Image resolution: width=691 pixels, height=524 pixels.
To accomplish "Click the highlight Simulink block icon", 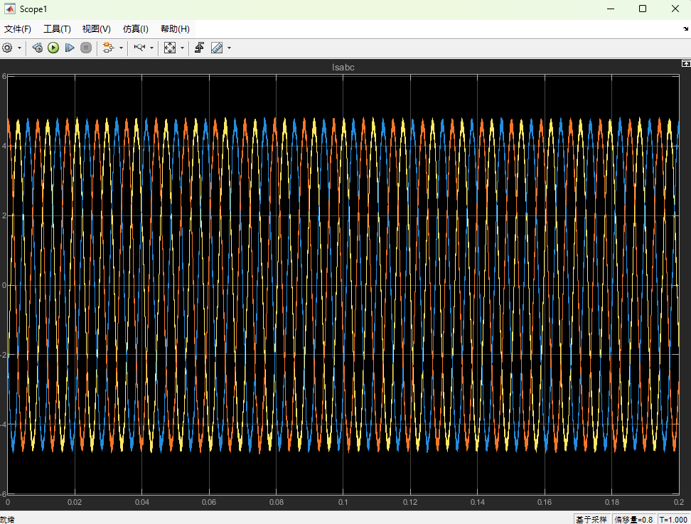I will tap(108, 48).
